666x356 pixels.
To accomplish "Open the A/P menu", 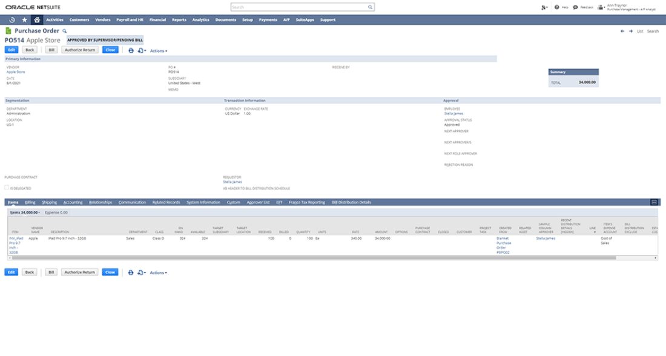I will coord(286,19).
